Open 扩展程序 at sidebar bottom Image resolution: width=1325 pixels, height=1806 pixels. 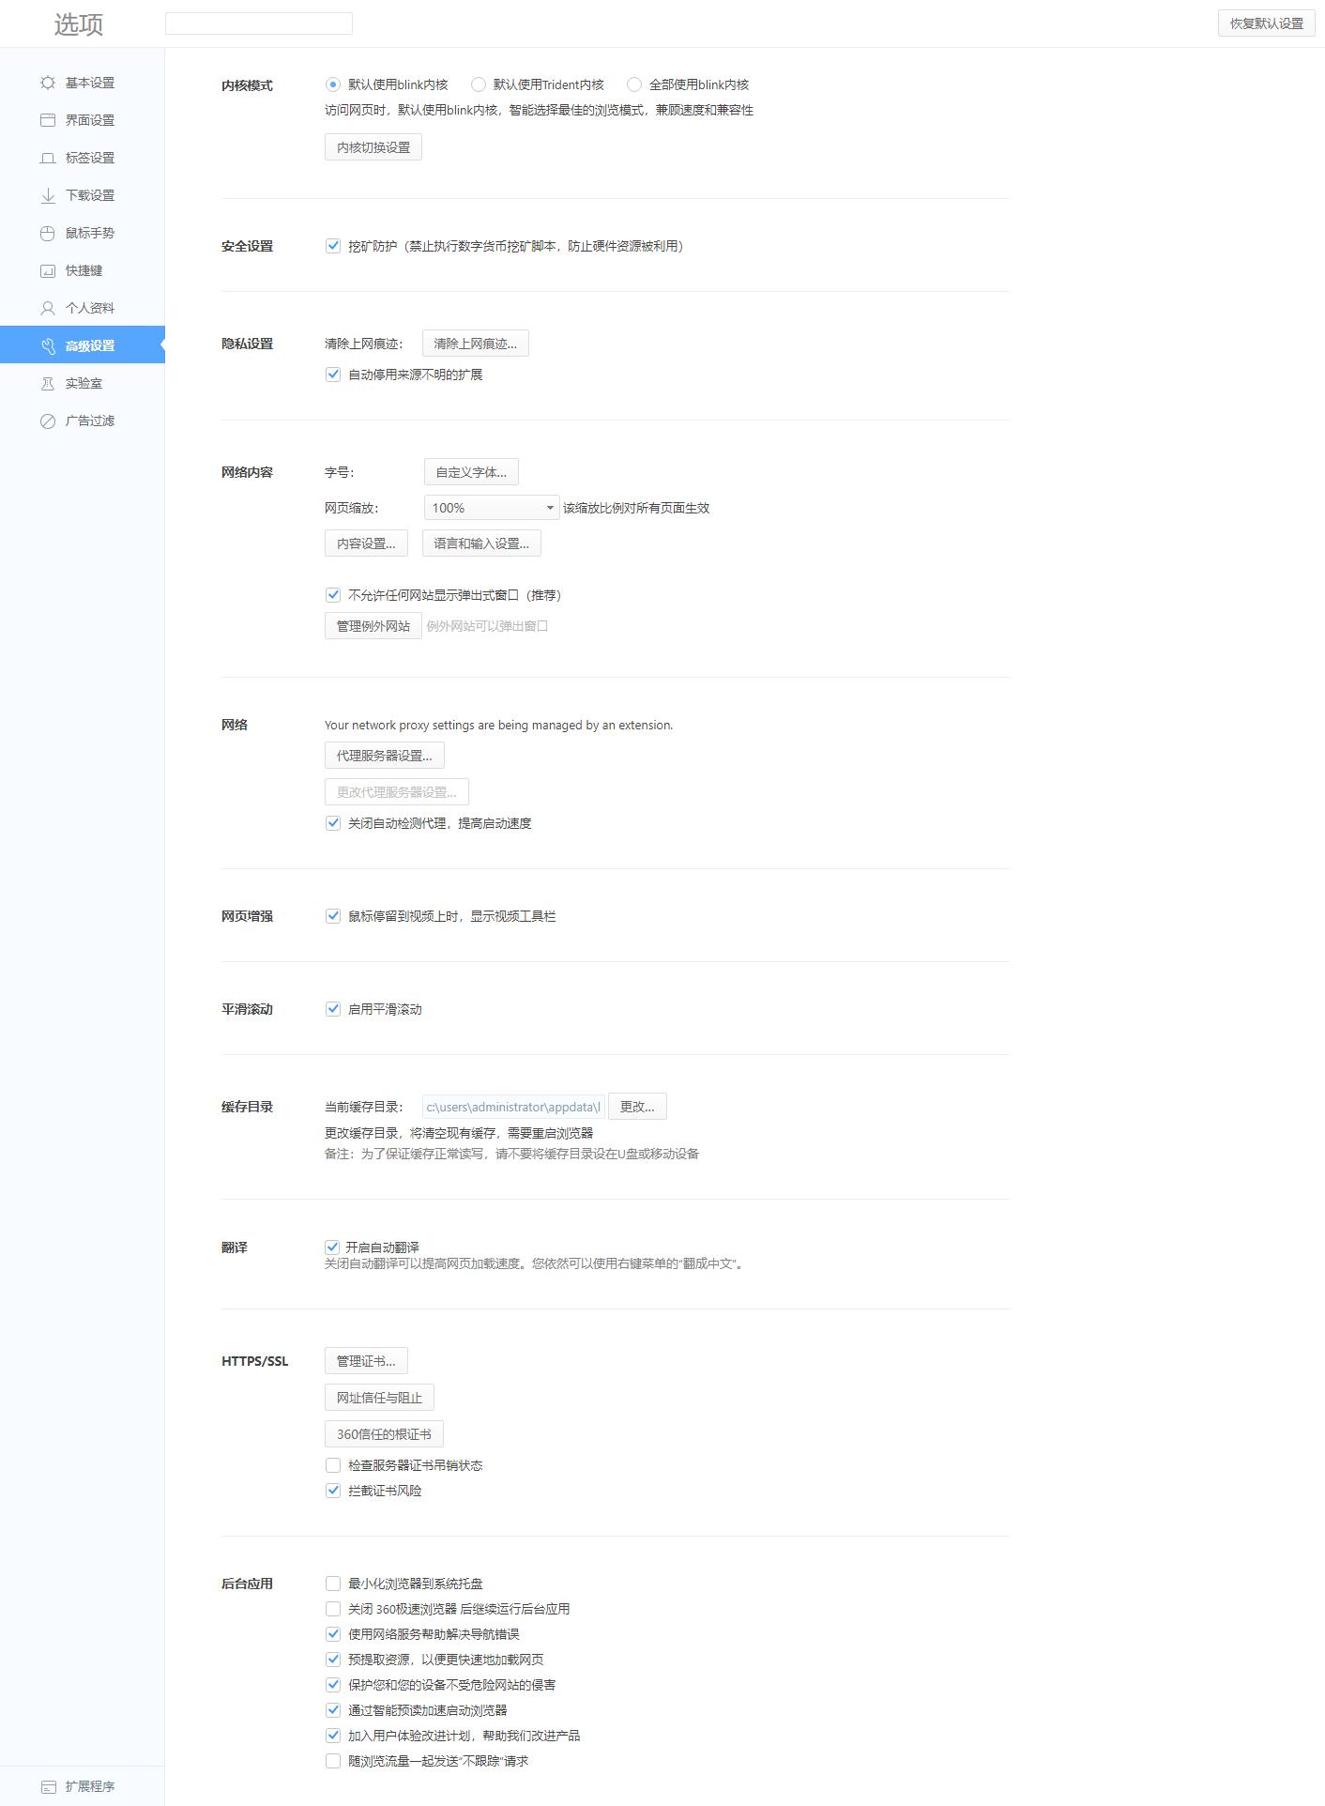tap(82, 1786)
